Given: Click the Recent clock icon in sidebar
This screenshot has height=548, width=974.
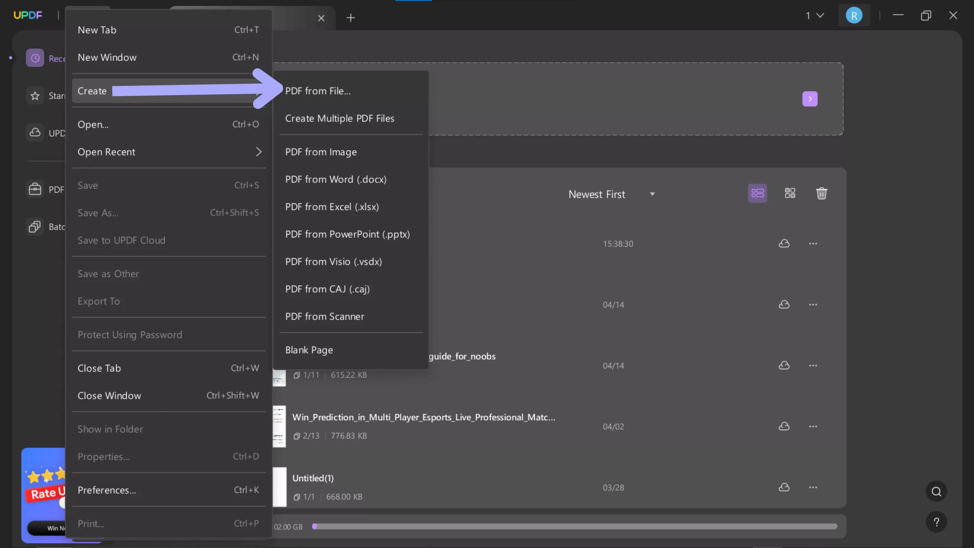Looking at the screenshot, I should point(35,58).
